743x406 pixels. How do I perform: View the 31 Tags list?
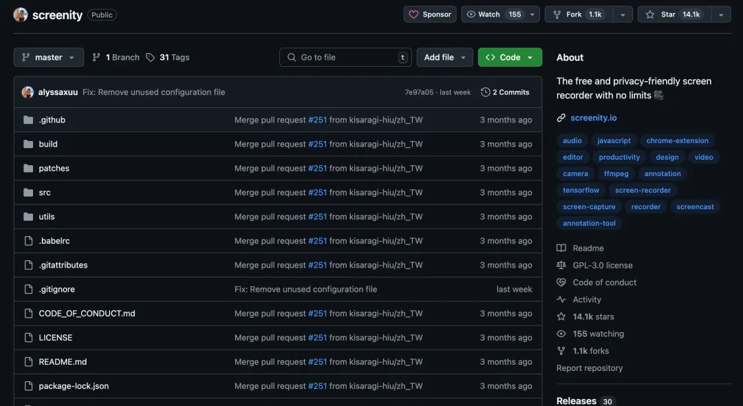168,57
